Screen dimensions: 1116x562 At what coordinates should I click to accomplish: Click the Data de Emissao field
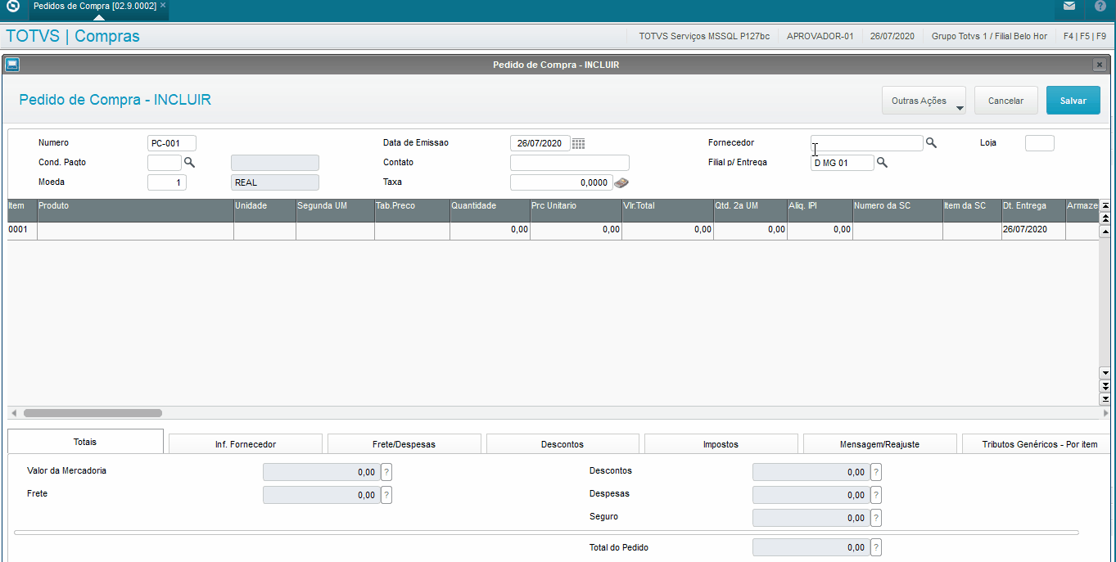[540, 143]
